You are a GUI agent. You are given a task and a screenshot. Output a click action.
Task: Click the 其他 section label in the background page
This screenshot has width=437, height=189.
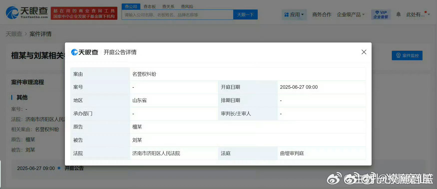[x=22, y=97]
